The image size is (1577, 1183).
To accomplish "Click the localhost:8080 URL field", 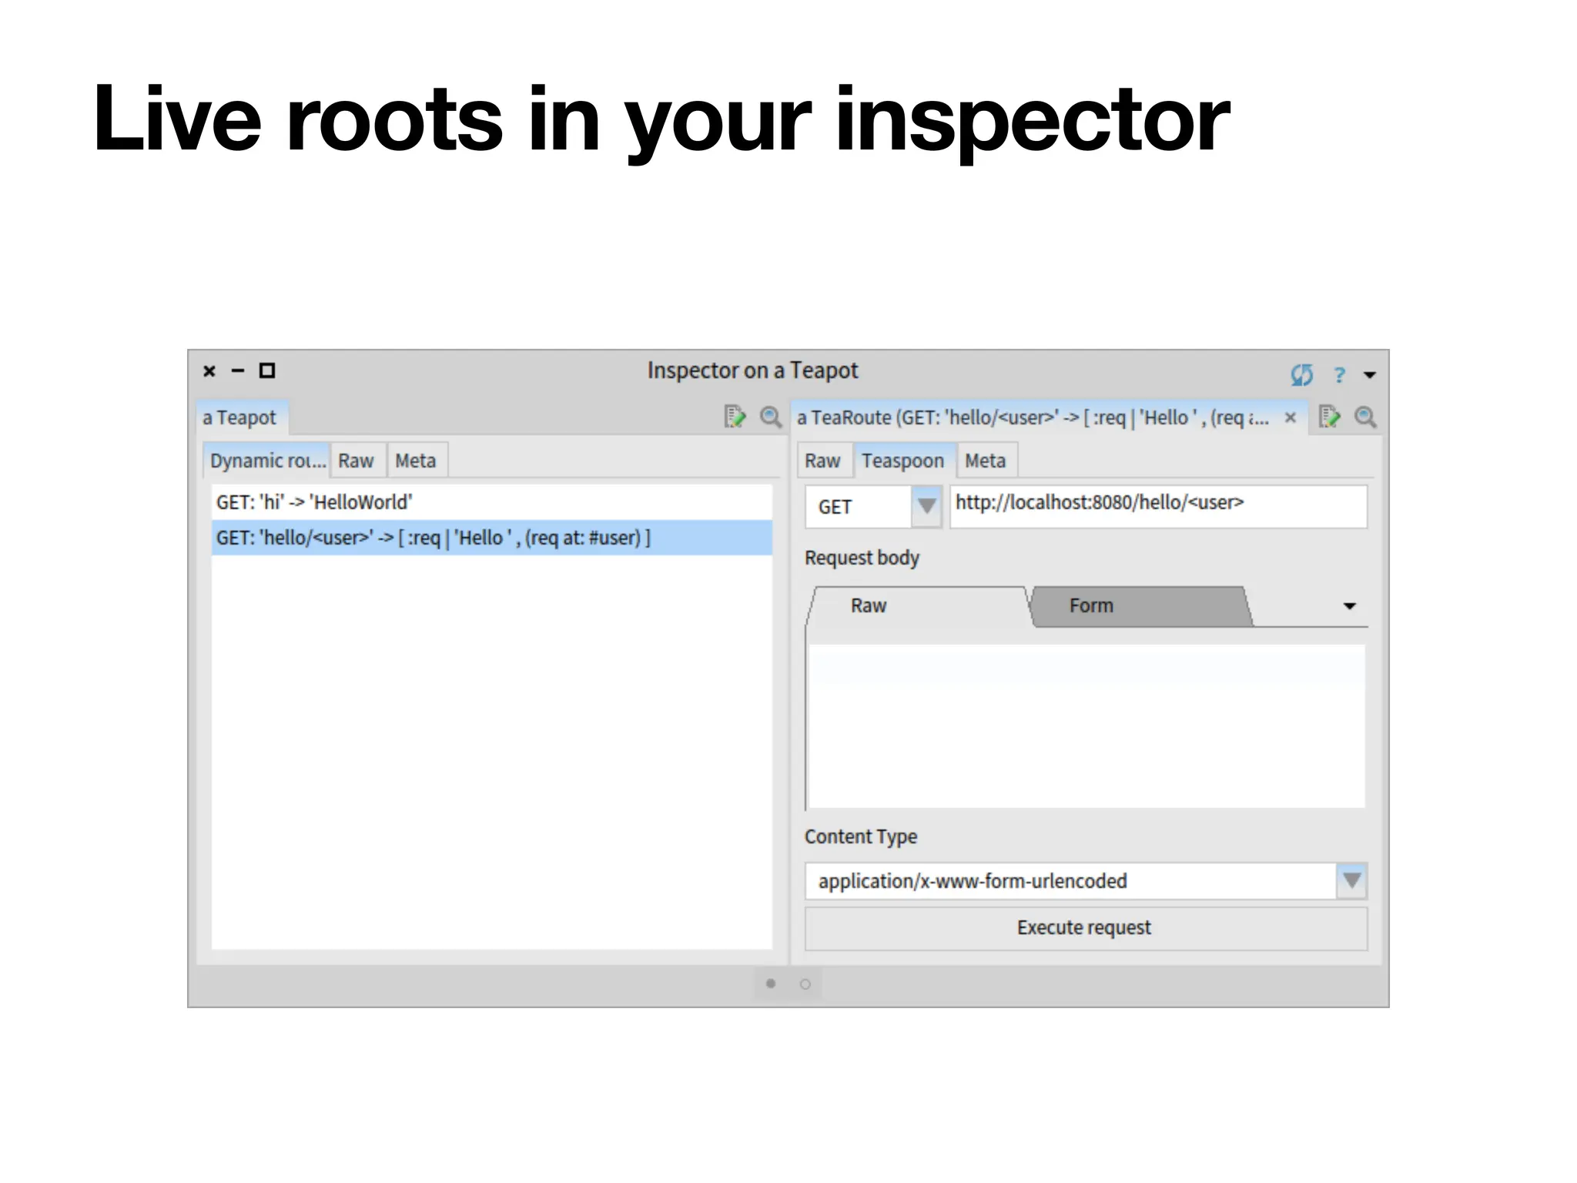I will coord(1158,507).
